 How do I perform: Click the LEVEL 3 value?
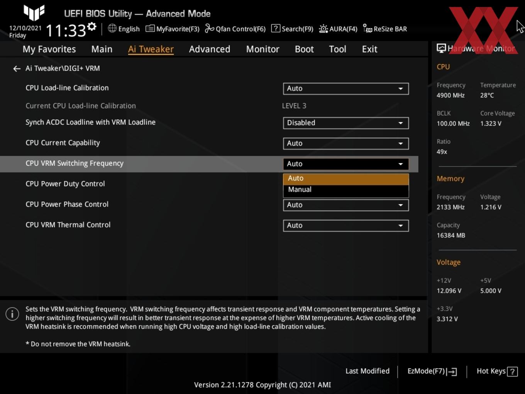pos(294,106)
